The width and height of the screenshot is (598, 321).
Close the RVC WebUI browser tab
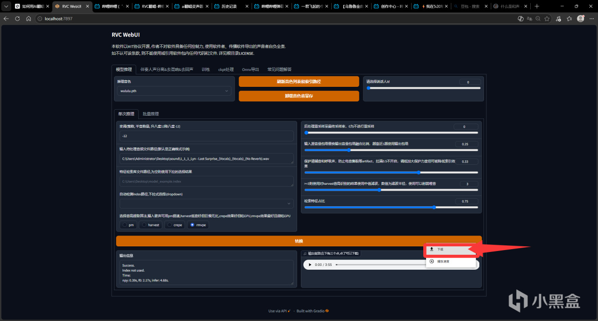[87, 7]
